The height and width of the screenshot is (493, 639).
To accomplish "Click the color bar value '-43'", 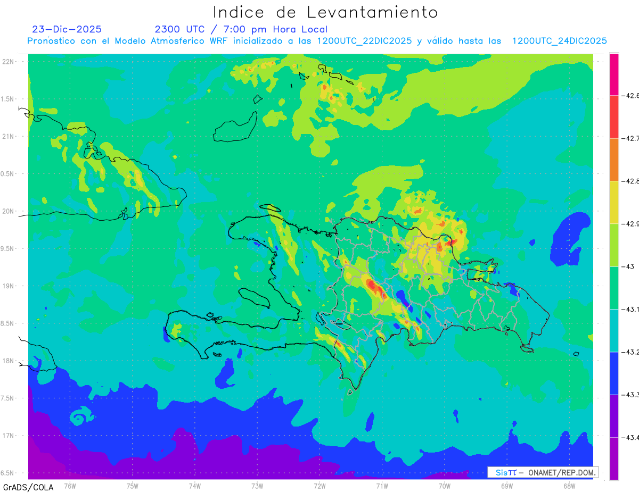I will 627,266.
